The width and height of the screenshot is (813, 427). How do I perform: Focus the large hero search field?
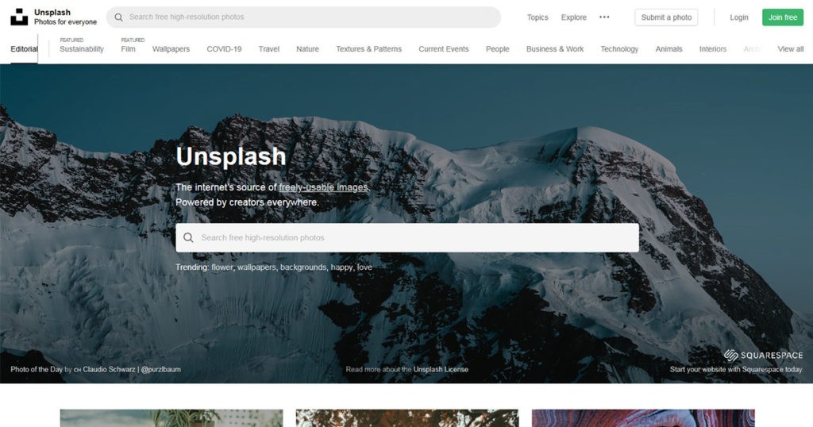click(x=407, y=237)
